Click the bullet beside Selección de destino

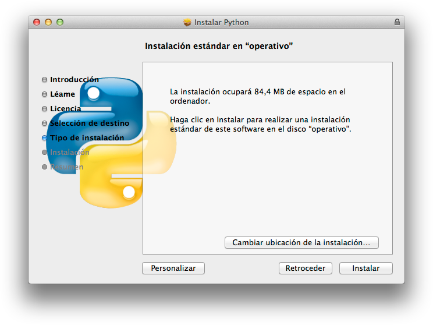(44, 123)
